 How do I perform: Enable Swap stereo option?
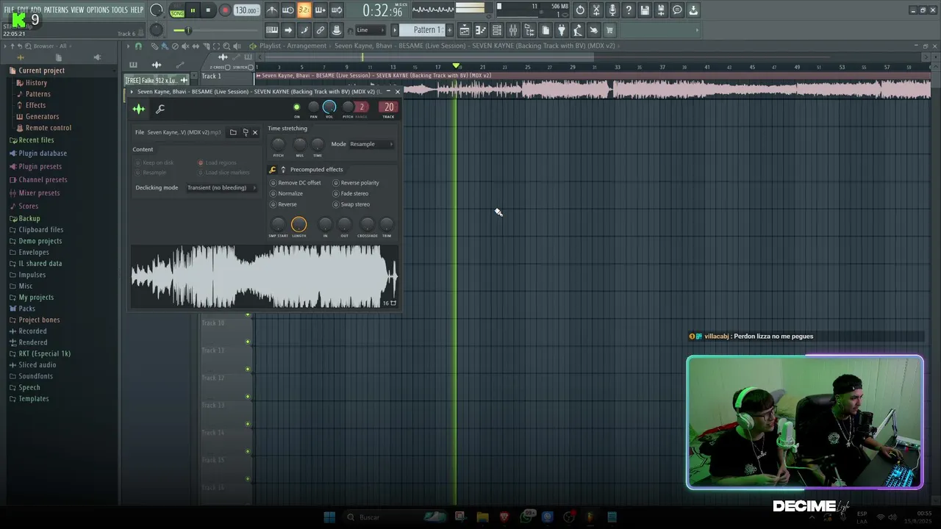pyautogui.click(x=351, y=204)
